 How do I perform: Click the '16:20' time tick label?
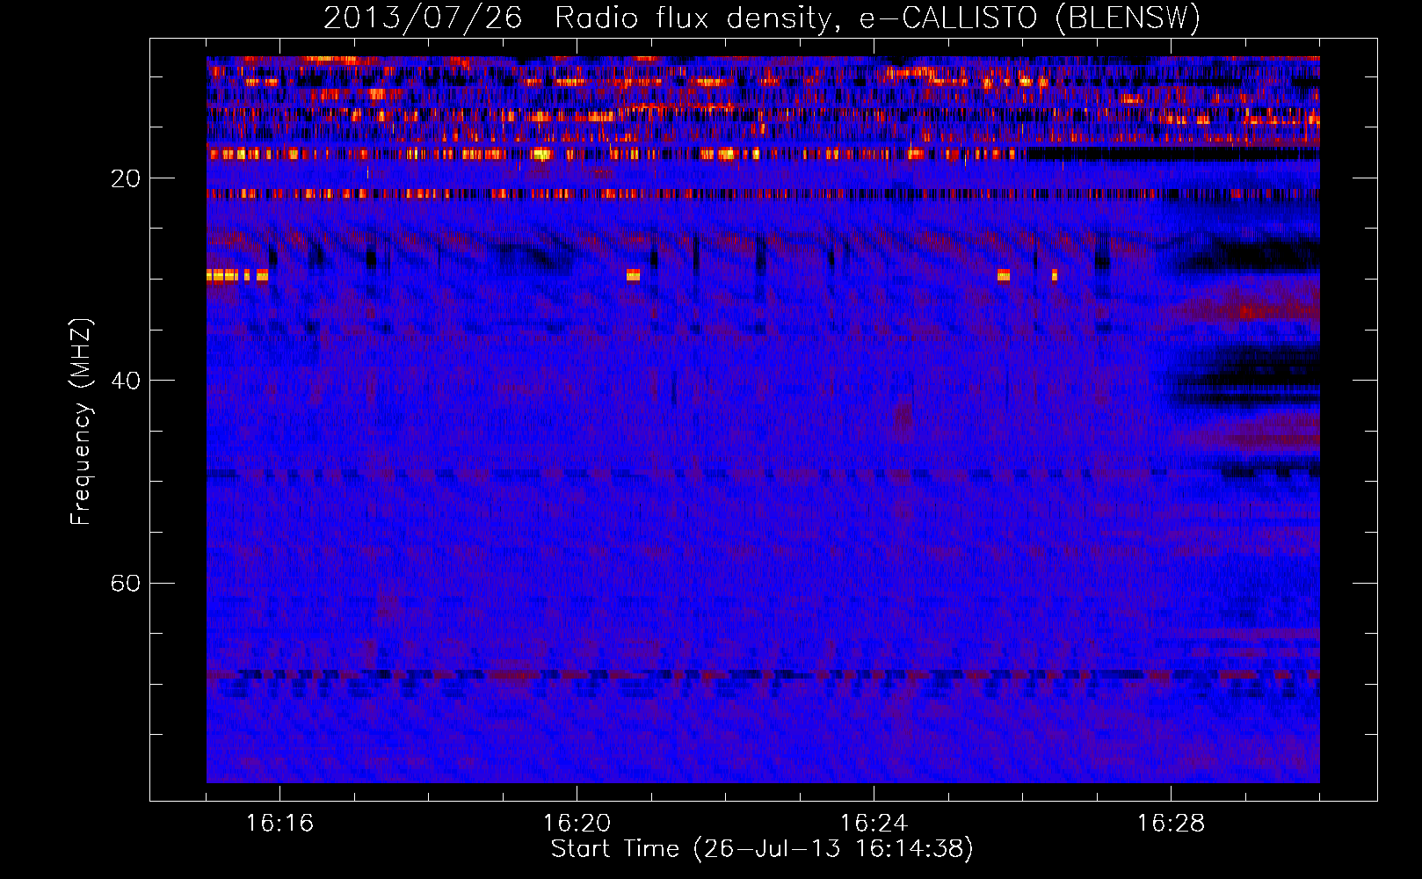pos(577,823)
